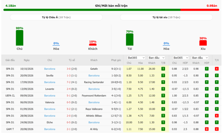The height and width of the screenshot is (135, 223).
Task: Click T/B green T icon in Rayo Vallecano row
Action: click(x=163, y=109)
